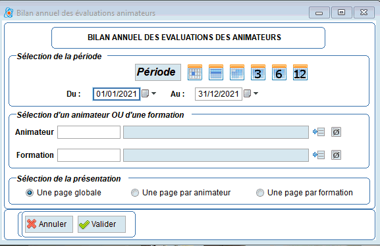Close the Bilan annuel window
The width and height of the screenshot is (380, 246).
pyautogui.click(x=364, y=12)
